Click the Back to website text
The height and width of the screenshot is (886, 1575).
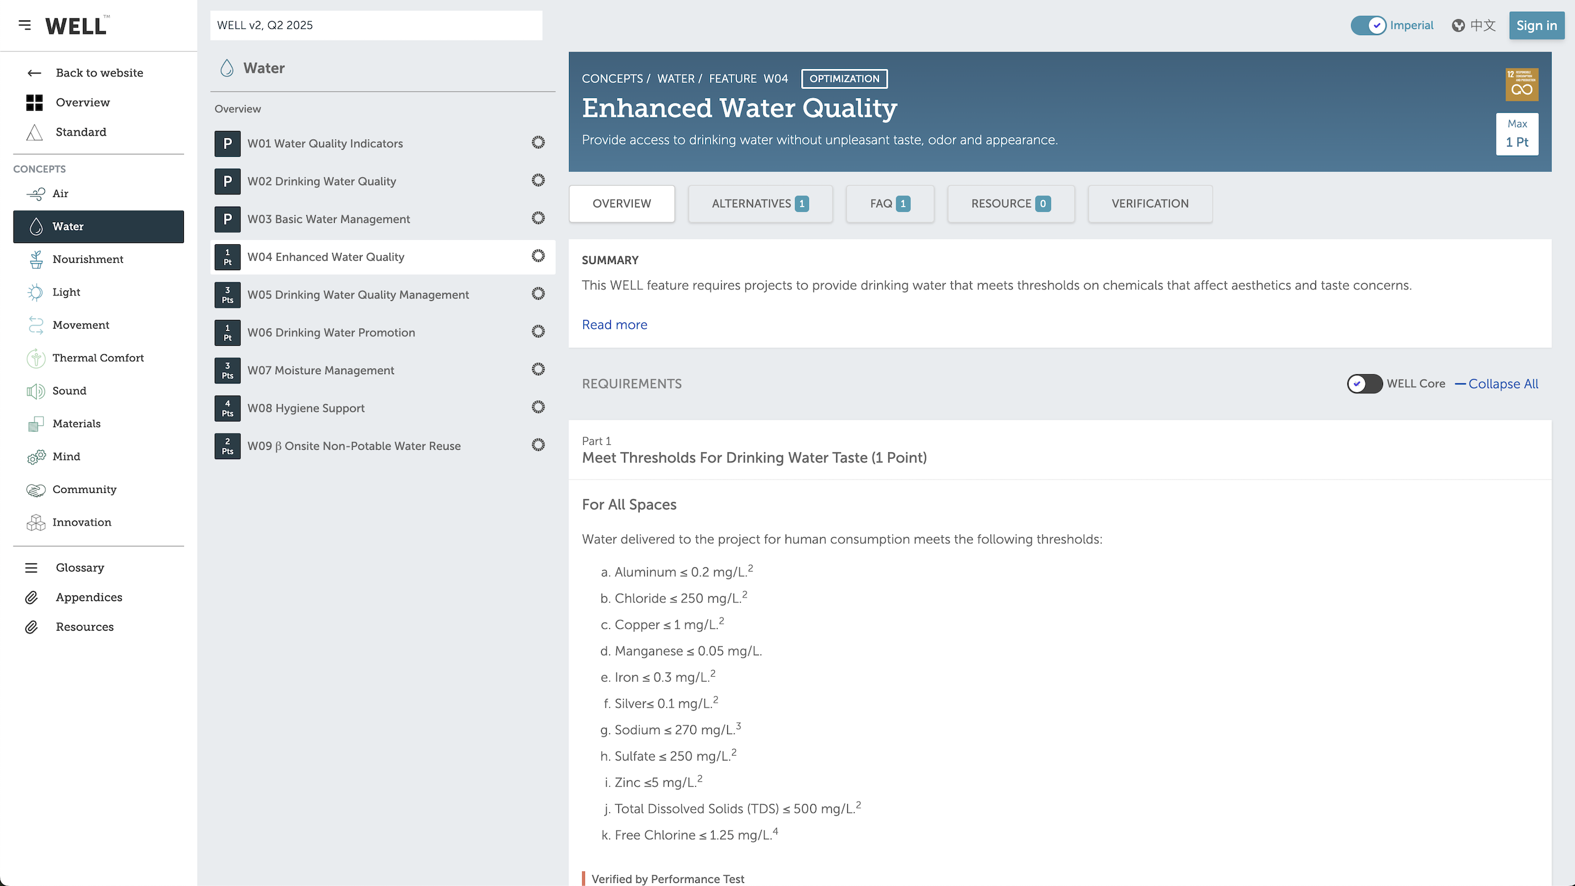coord(99,73)
